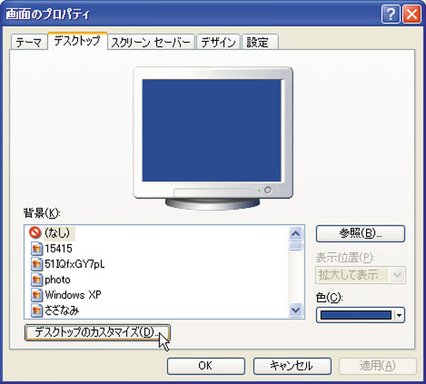This screenshot has height=384, width=426.
Task: Click the background list scroll down arrow
Action: click(296, 310)
